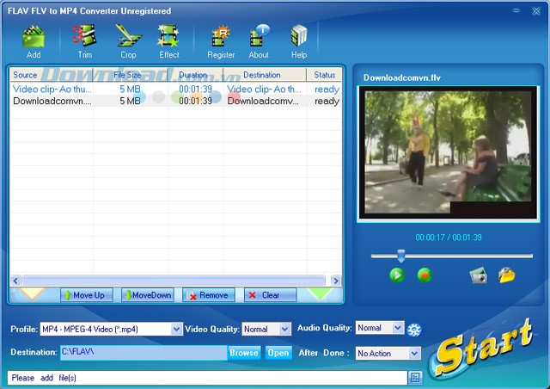Screen dimensions: 550x389
Task: Click the green down-triangle below the list
Action: click(321, 293)
